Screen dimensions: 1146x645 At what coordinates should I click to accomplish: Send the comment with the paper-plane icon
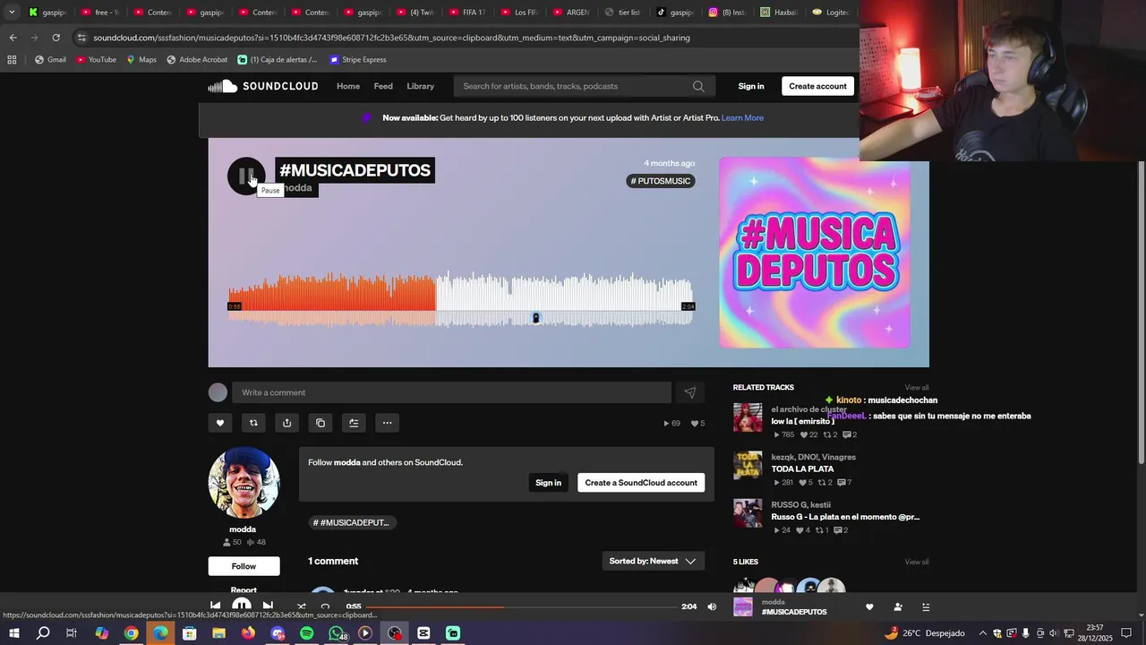[x=690, y=392]
